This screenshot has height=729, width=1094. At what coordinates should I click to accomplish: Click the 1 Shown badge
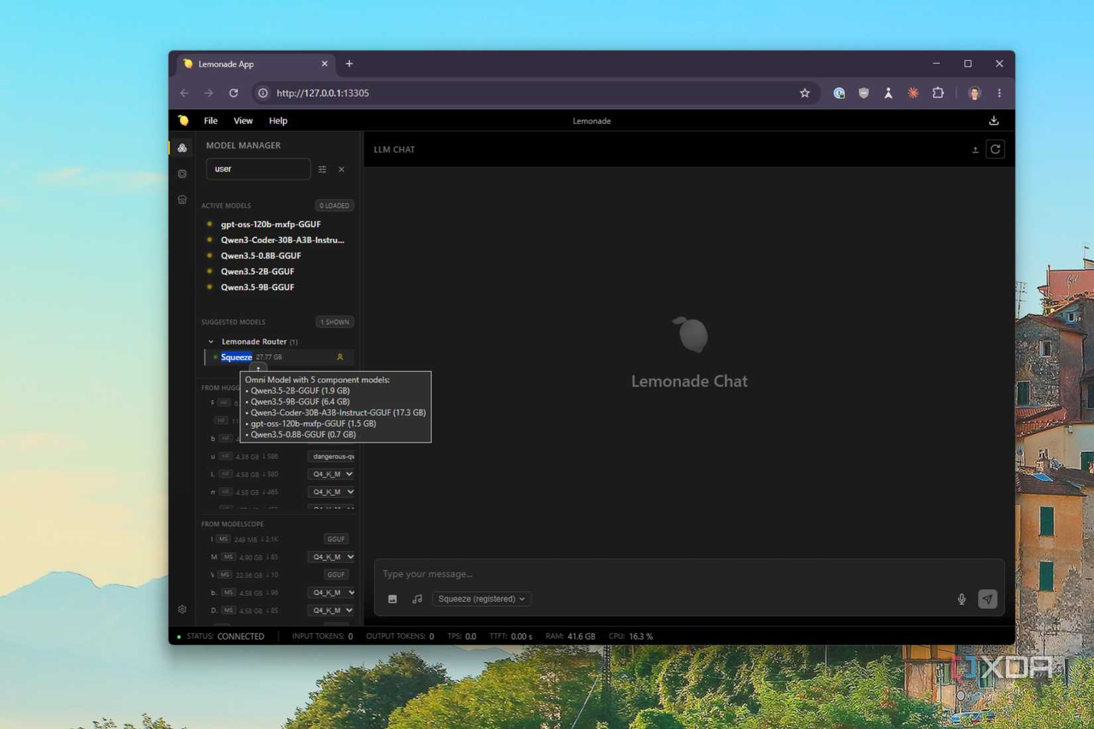(334, 322)
